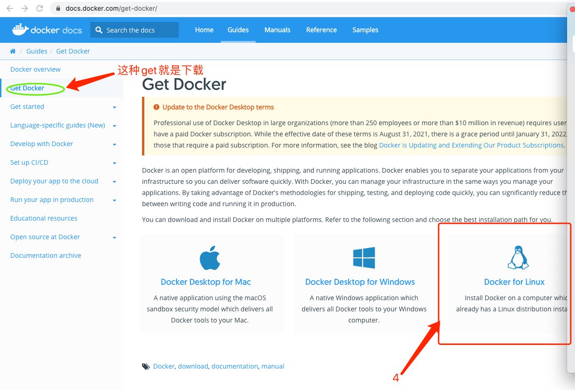Open Open source at Docker item
Screen dimensions: 575x390
45,237
